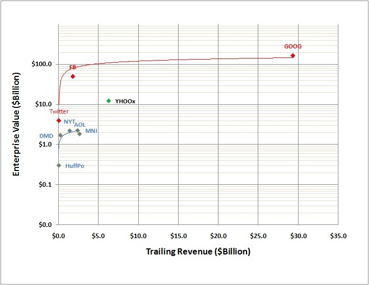Click the $10.0 y-axis label
This screenshot has width=369, height=285.
point(43,104)
